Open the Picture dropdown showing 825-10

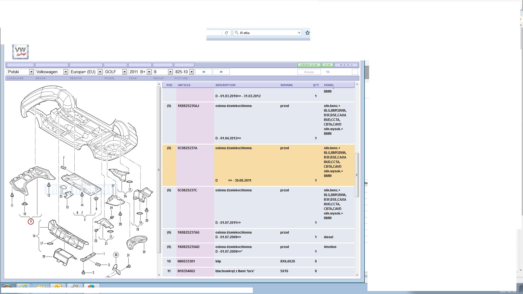(184, 72)
